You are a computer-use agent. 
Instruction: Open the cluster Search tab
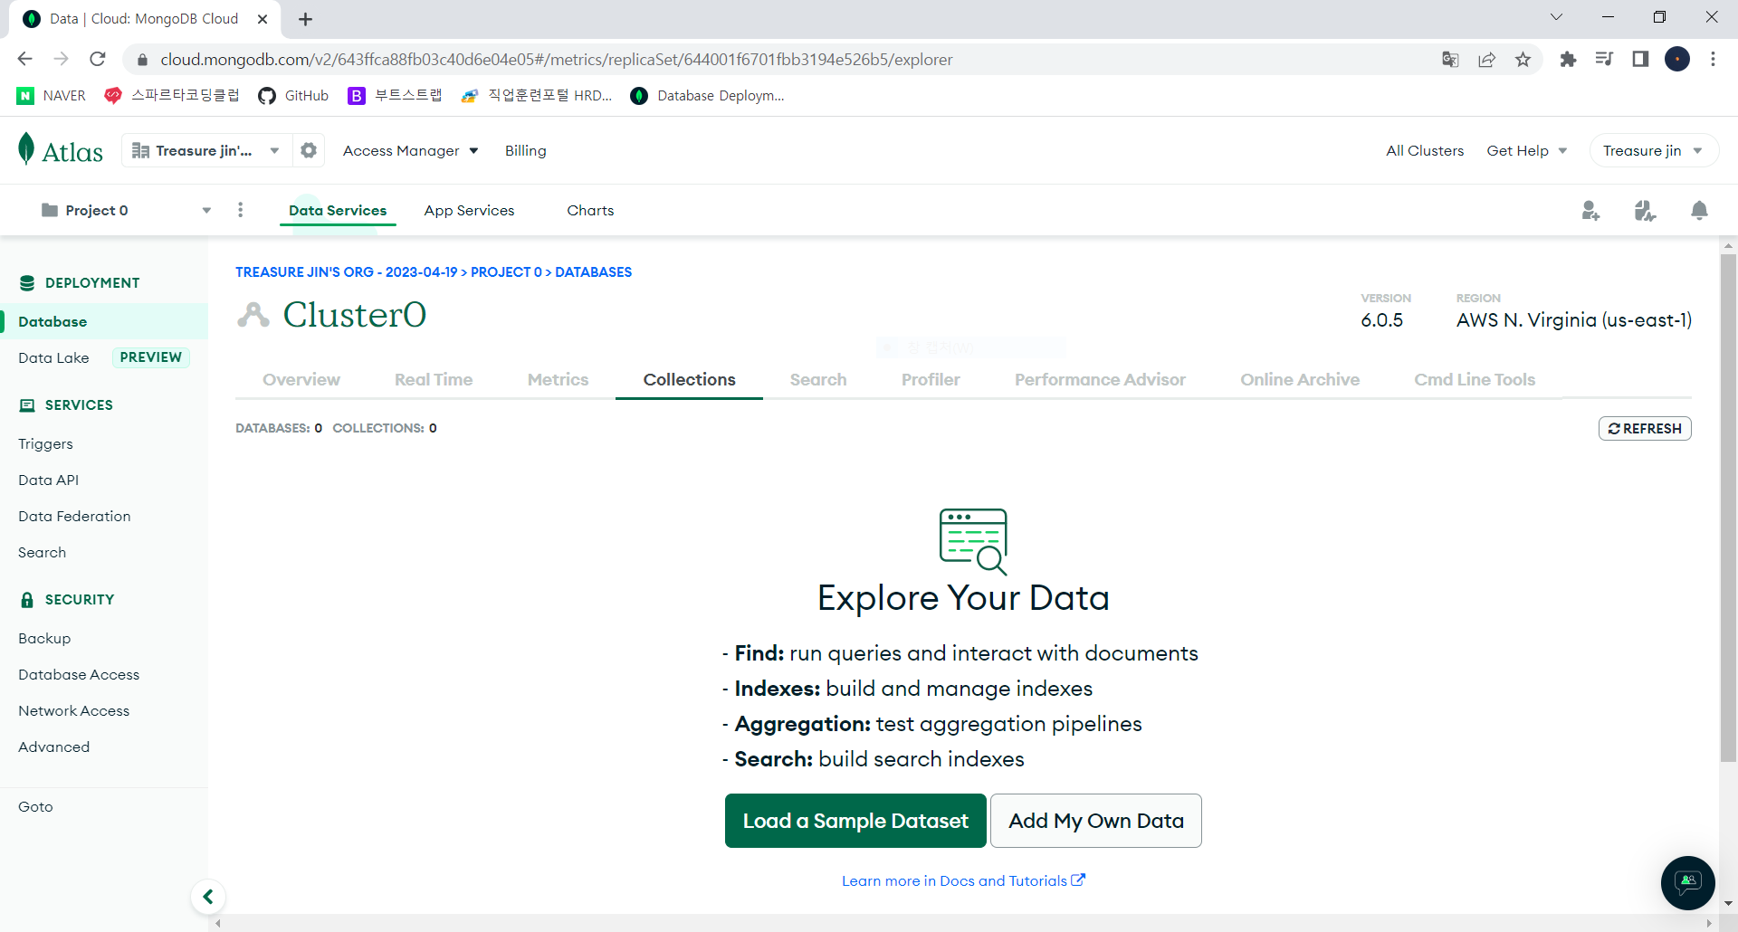(x=818, y=380)
